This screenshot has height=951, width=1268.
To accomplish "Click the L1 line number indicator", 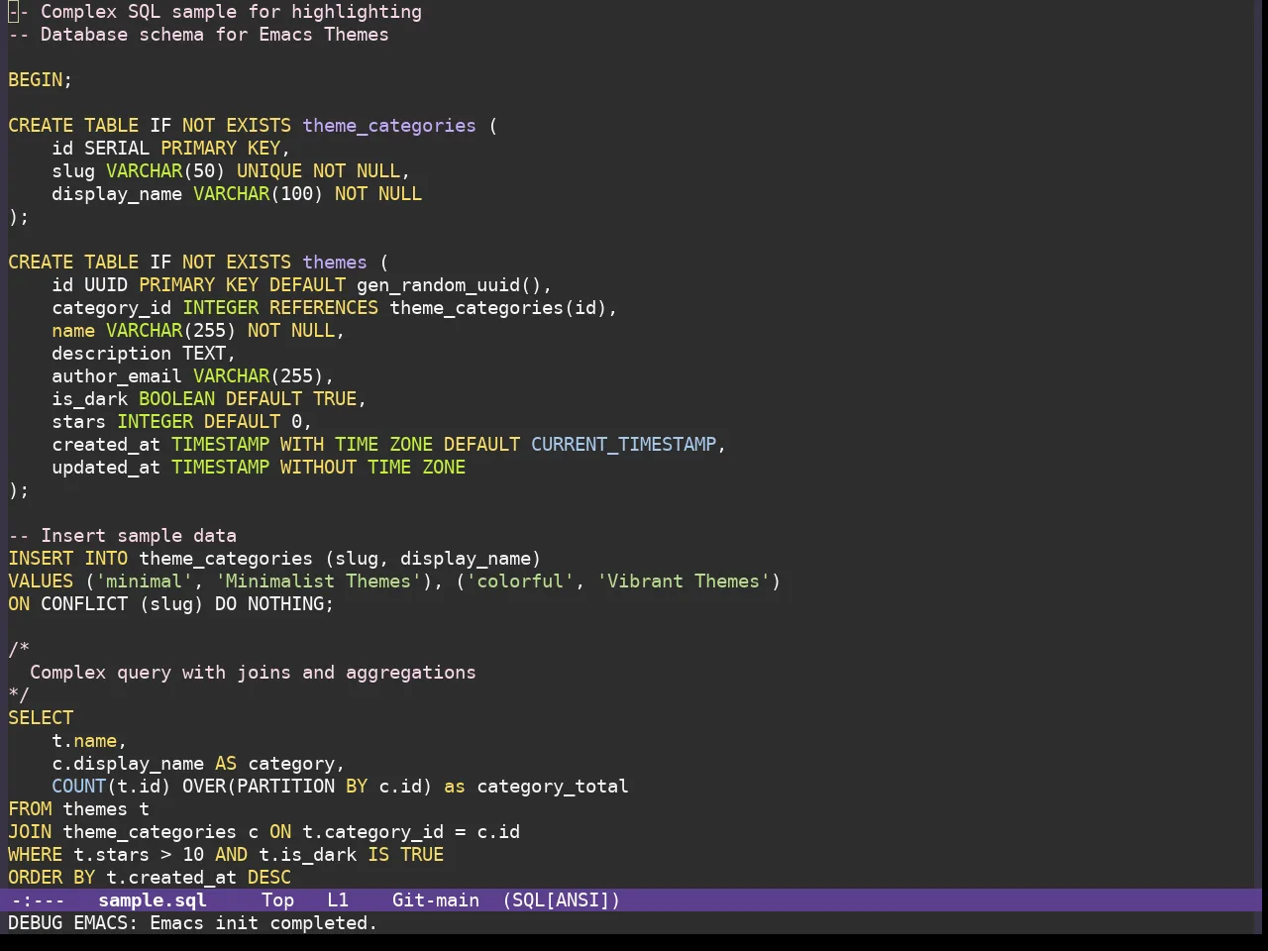I will coord(338,900).
